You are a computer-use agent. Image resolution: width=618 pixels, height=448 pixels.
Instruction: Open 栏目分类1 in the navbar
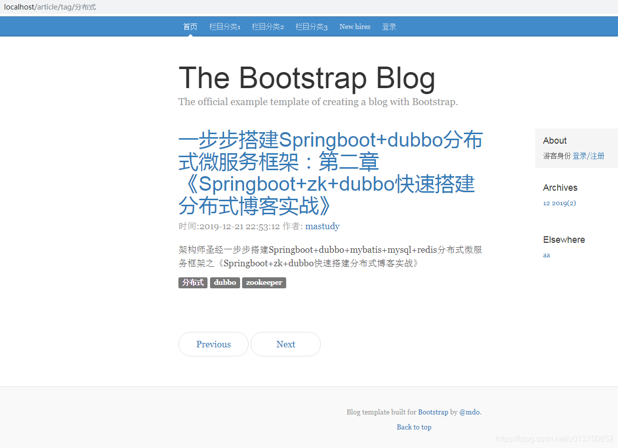225,27
